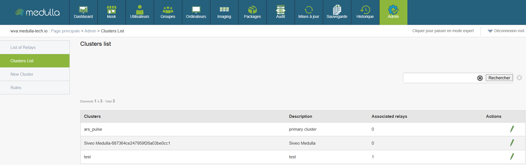Select List of Relays in sidebar
526x165 pixels.
pyautogui.click(x=23, y=47)
